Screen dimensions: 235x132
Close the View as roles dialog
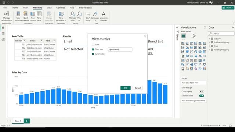pos(145,36)
